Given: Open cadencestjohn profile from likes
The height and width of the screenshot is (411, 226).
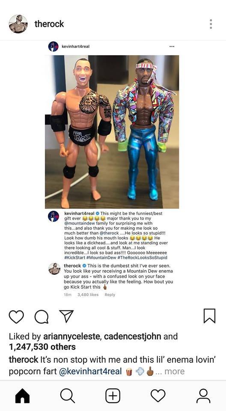Looking at the screenshot, I should [x=133, y=337].
